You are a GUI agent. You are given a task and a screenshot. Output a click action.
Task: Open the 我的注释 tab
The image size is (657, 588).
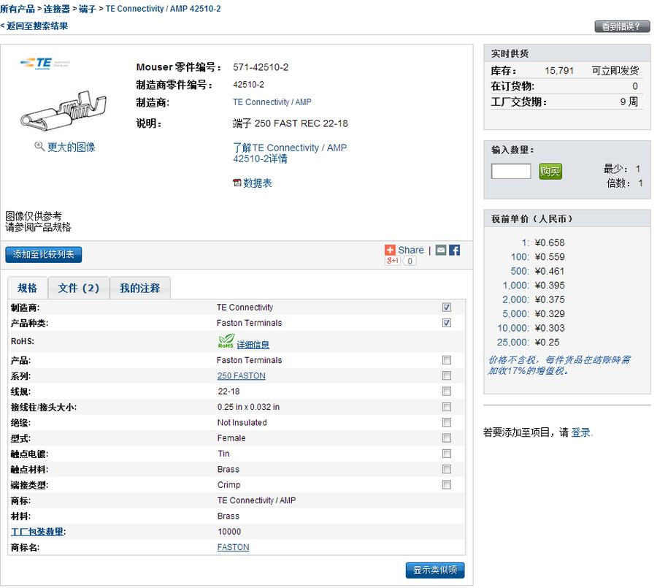(x=139, y=288)
